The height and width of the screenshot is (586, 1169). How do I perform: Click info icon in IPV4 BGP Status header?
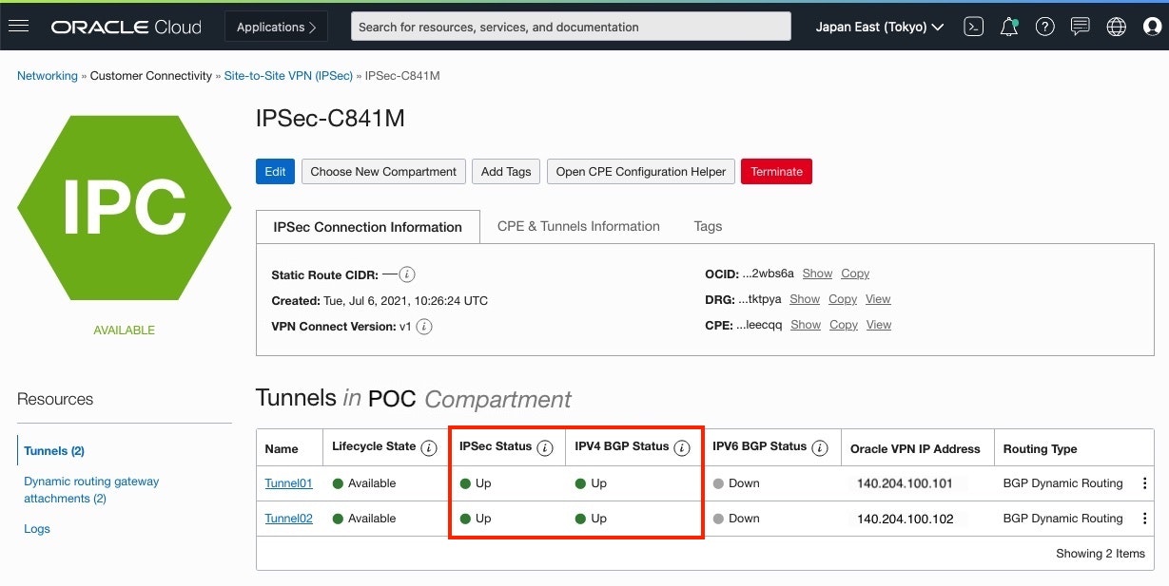(x=682, y=448)
